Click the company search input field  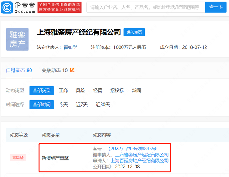click(146, 7)
